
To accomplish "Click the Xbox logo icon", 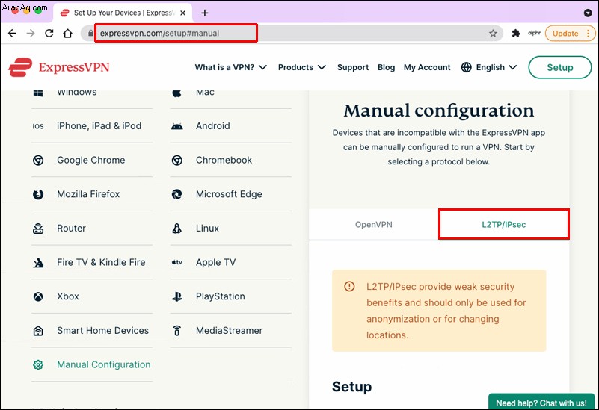I will click(38, 296).
